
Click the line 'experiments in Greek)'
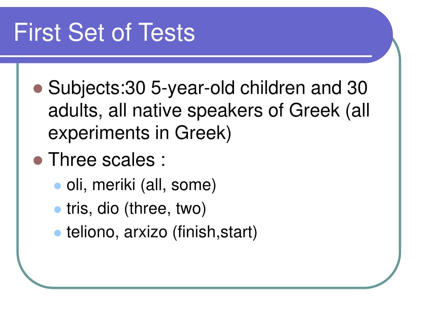(140, 133)
